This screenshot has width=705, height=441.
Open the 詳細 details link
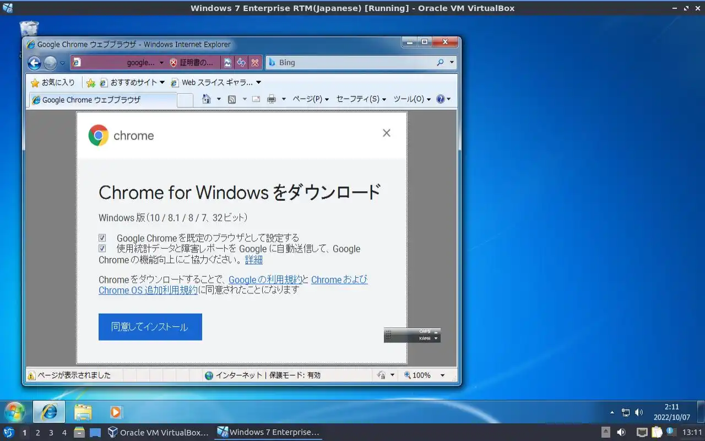click(254, 260)
